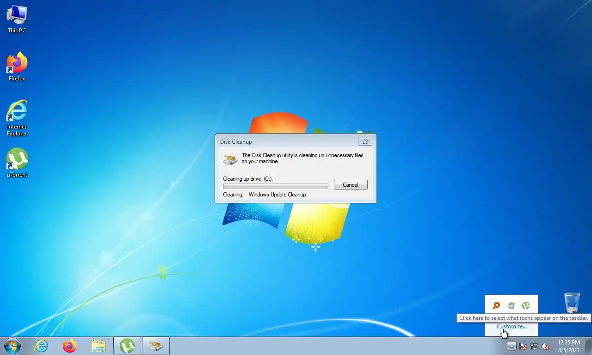Close the Disk Cleanup dialog

[x=365, y=142]
